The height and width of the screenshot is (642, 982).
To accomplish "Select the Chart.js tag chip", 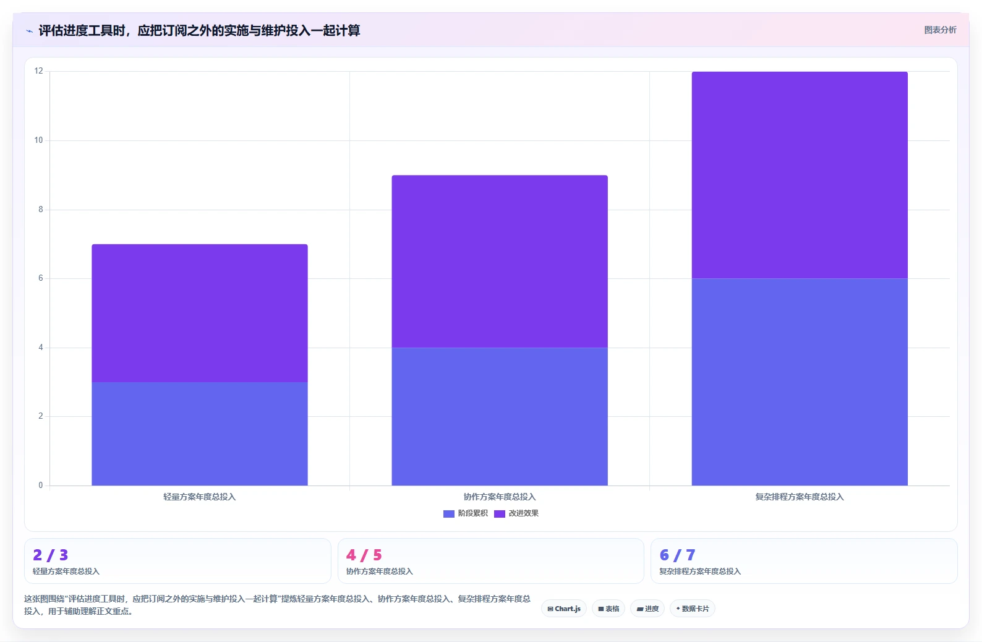I will tap(564, 609).
